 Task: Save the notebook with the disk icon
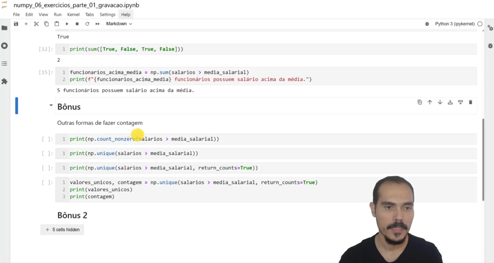coord(16,24)
